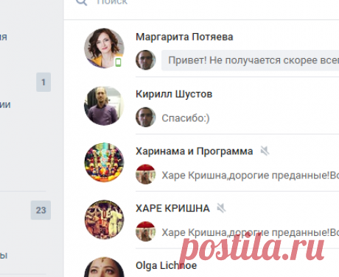
Task: Click sender avatar in Маргарита Потяева's message
Action: [146, 60]
